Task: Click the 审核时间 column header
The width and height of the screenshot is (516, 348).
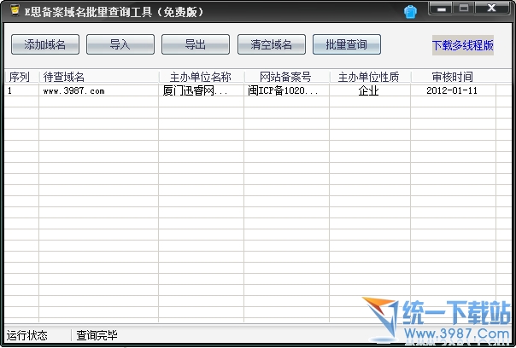Action: 453,78
